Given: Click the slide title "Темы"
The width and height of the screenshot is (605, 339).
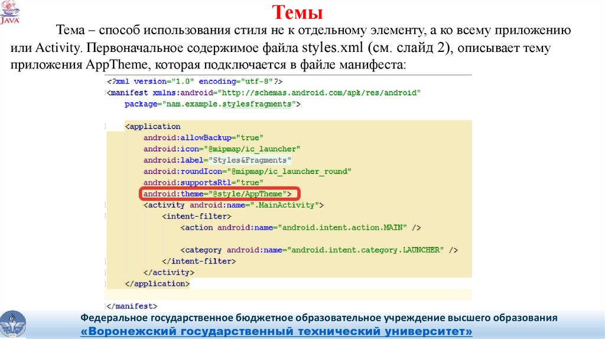Looking at the screenshot, I should pyautogui.click(x=297, y=12).
